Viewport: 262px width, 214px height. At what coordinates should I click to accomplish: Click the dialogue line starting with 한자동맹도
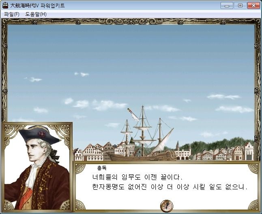click(170, 187)
